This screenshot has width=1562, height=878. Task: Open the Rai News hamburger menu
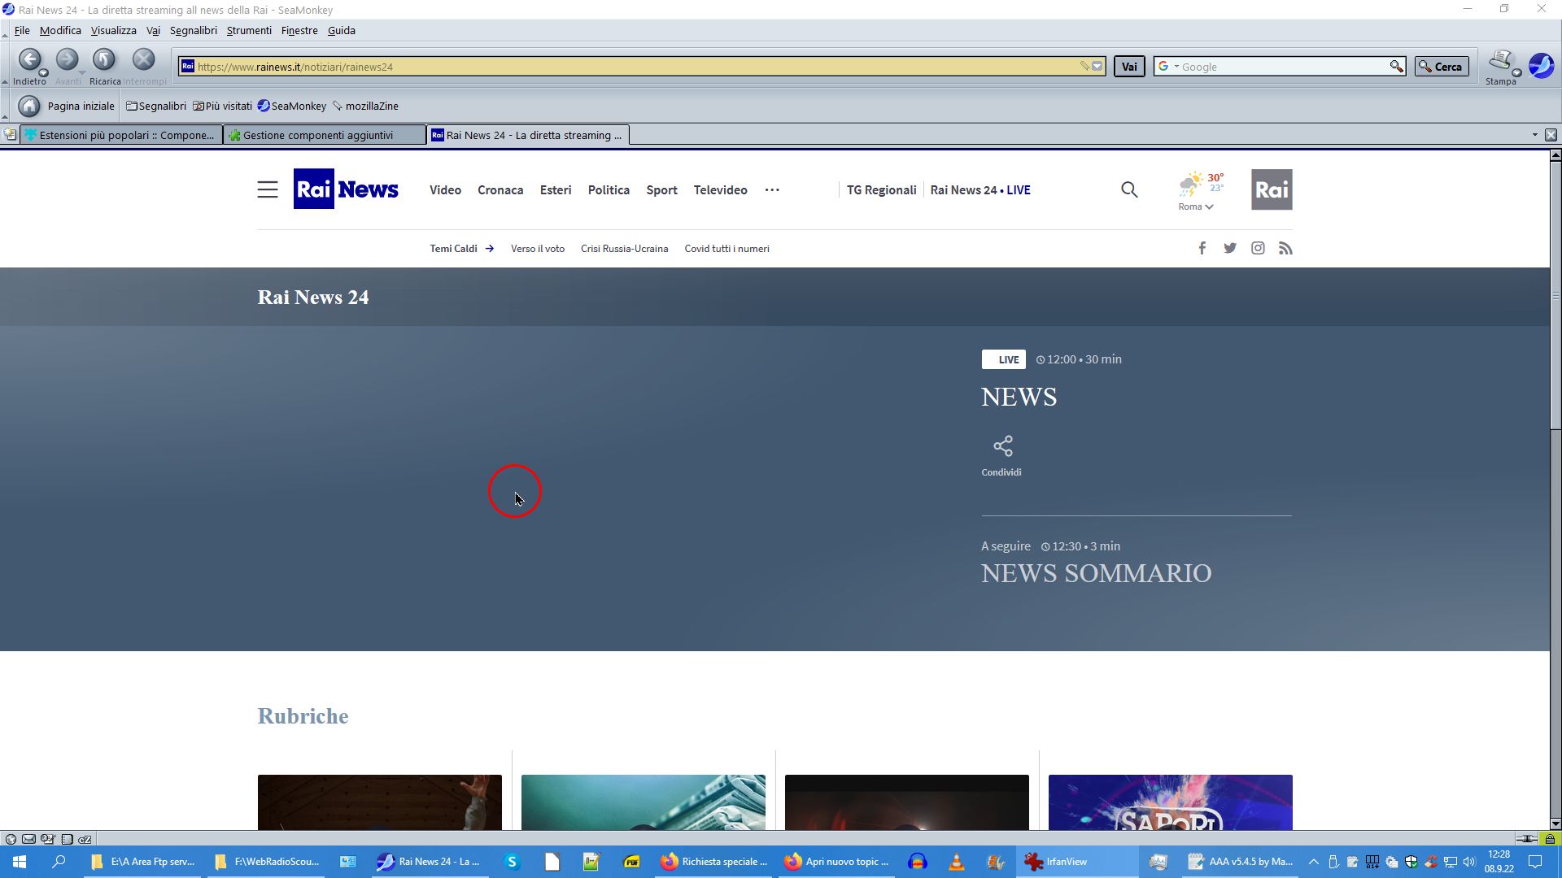pos(268,189)
